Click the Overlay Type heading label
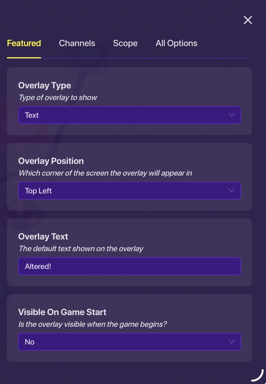Viewport: 266px width, 384px height. [x=45, y=85]
